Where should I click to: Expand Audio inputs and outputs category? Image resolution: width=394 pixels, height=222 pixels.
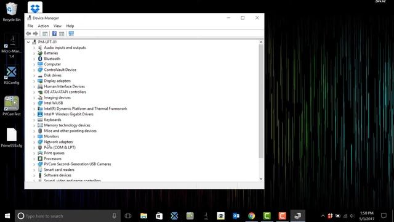click(34, 47)
